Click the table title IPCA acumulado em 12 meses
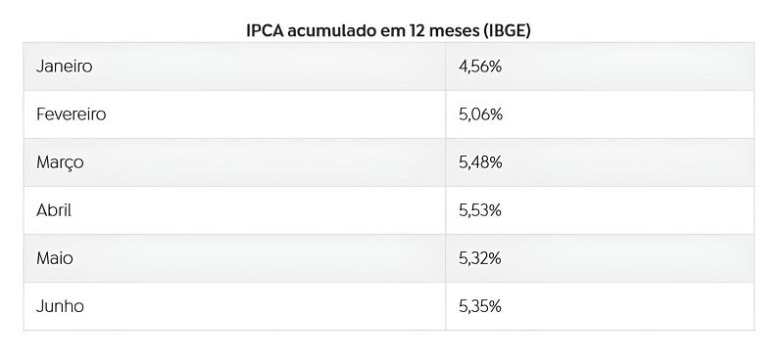Viewport: 784px width, 360px height. (388, 30)
